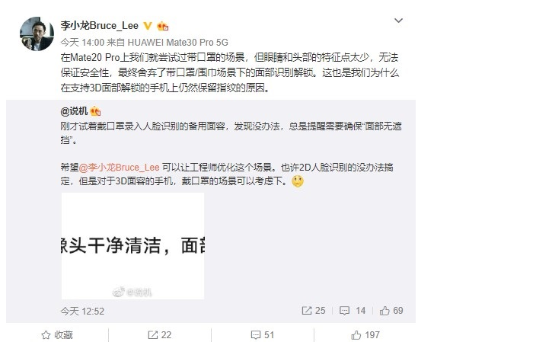536x342 pixels.
Task: Like the post with 197 thumbs up
Action: (365, 335)
